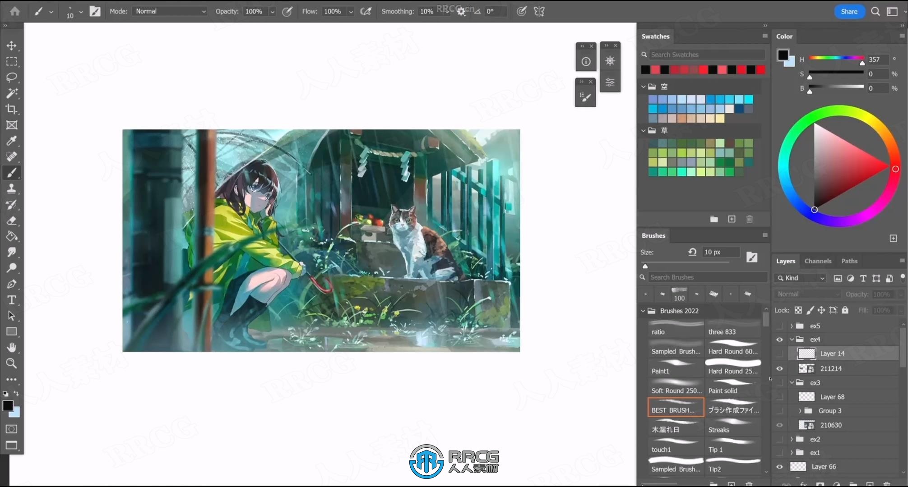Select the Move tool
Image resolution: width=908 pixels, height=487 pixels.
[x=12, y=46]
